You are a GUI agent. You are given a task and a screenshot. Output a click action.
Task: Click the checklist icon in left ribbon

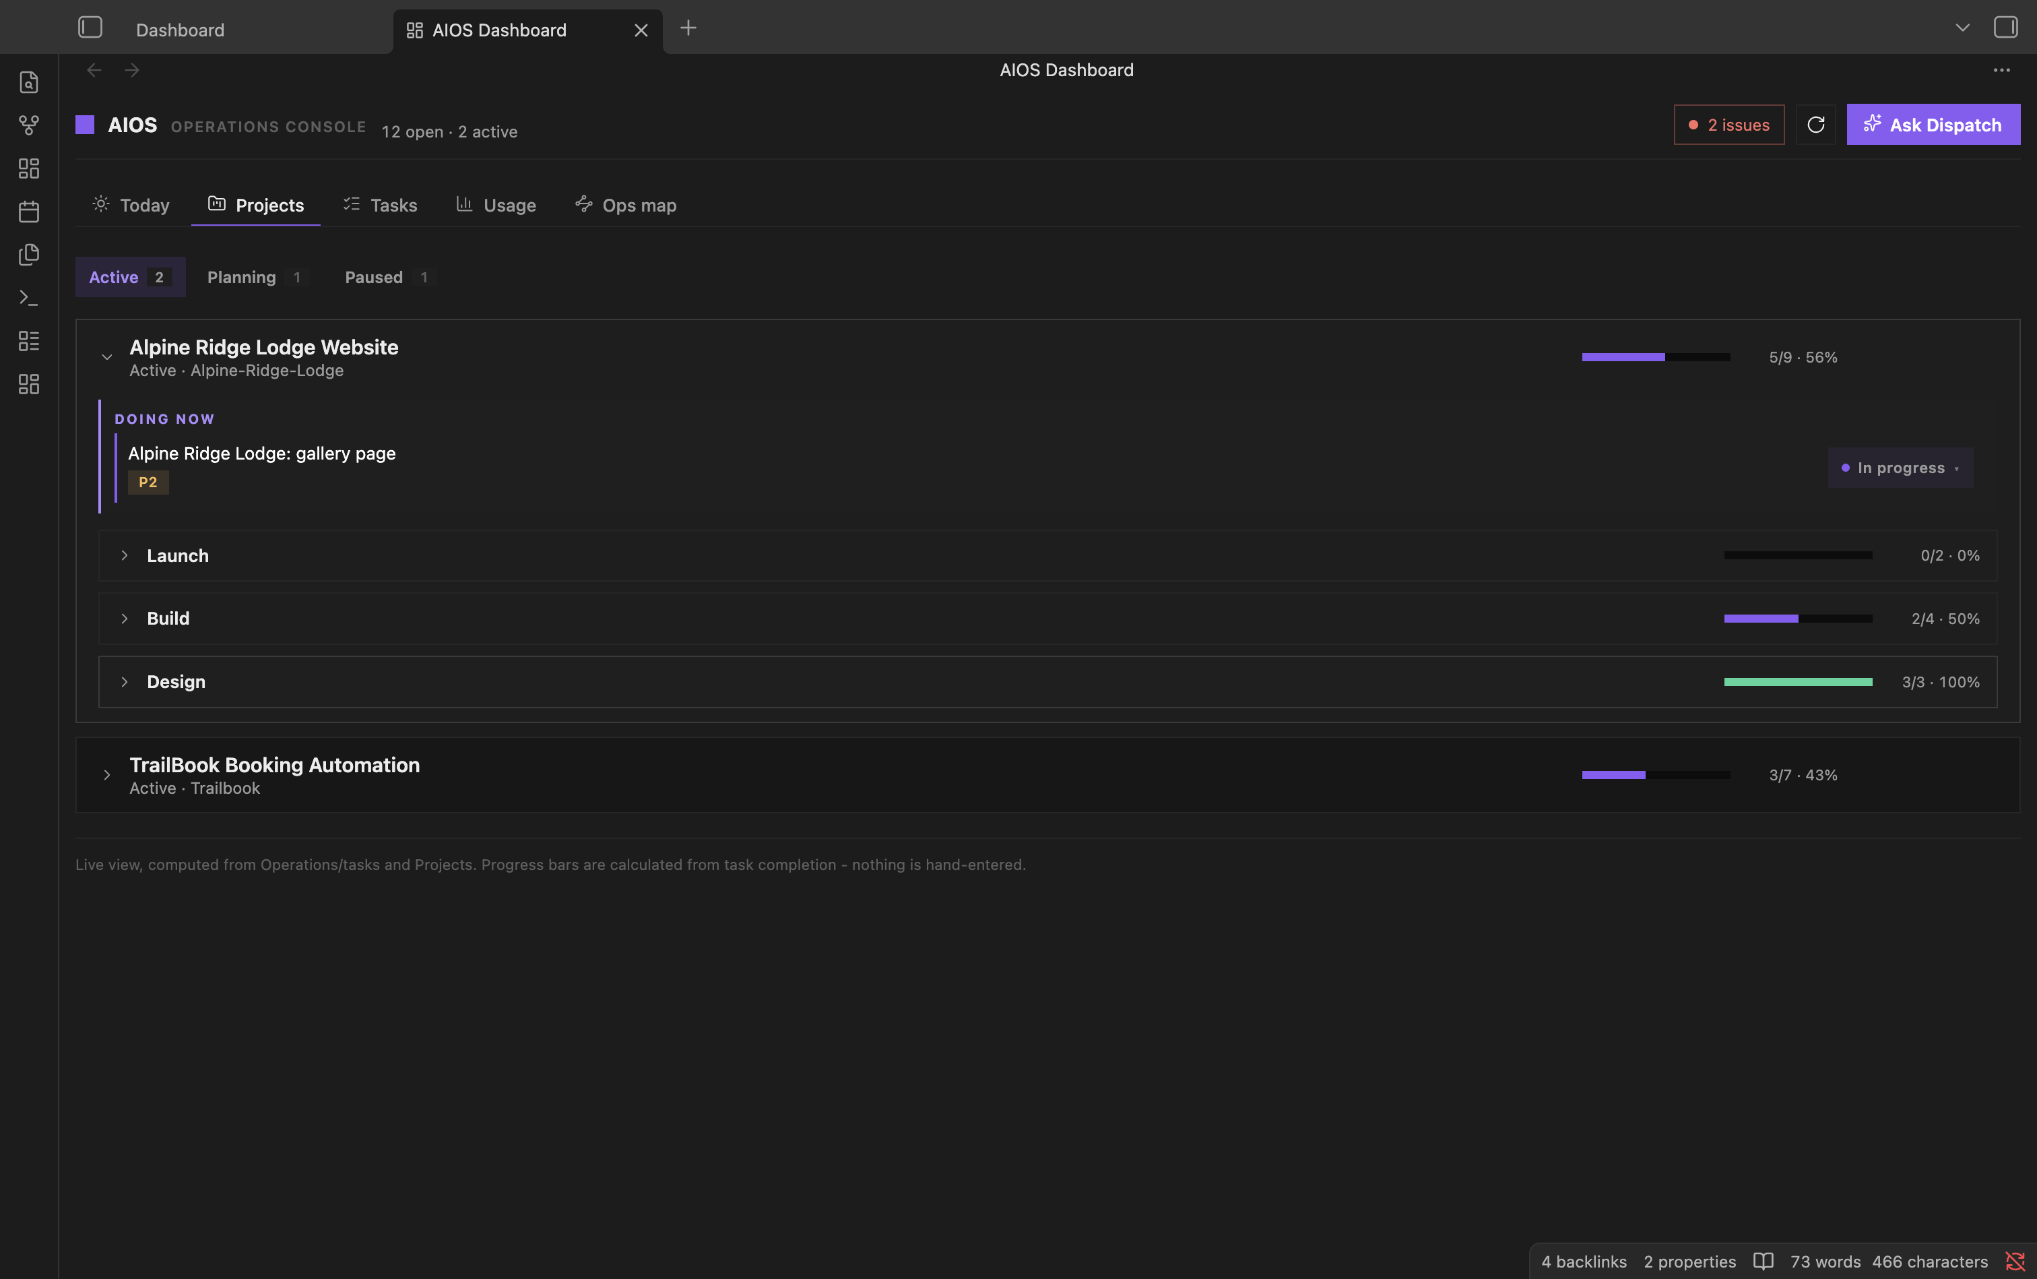(29, 341)
